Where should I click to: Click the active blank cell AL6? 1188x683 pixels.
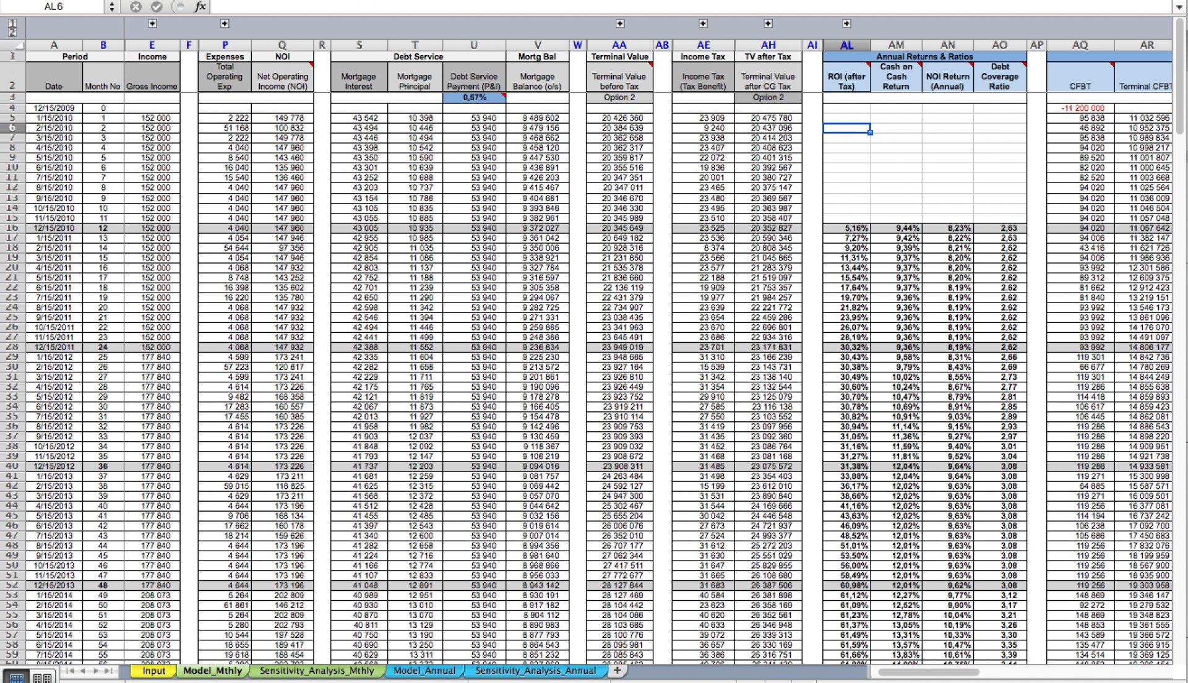pos(846,127)
